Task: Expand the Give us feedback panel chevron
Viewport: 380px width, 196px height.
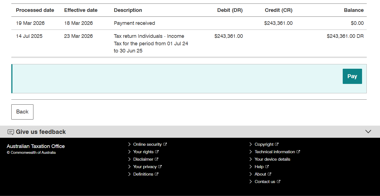Action: (368, 132)
